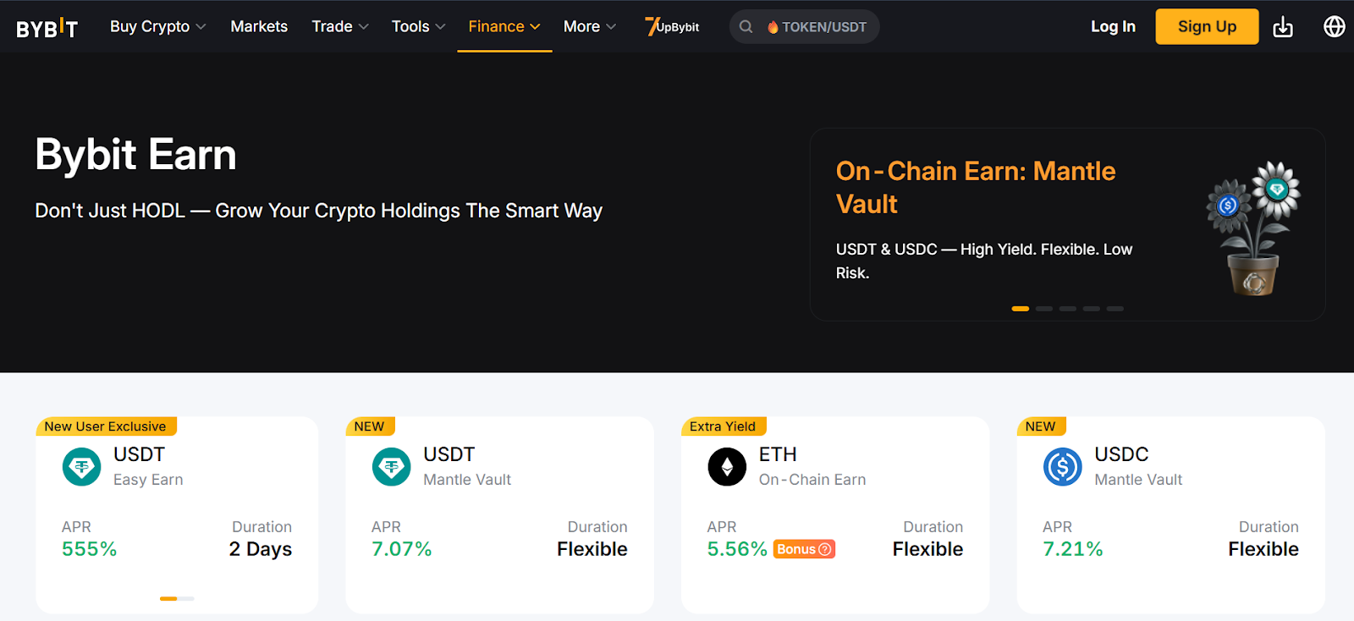The height and width of the screenshot is (621, 1354).
Task: Open the 7UpBybit promotion icon
Action: tap(670, 26)
